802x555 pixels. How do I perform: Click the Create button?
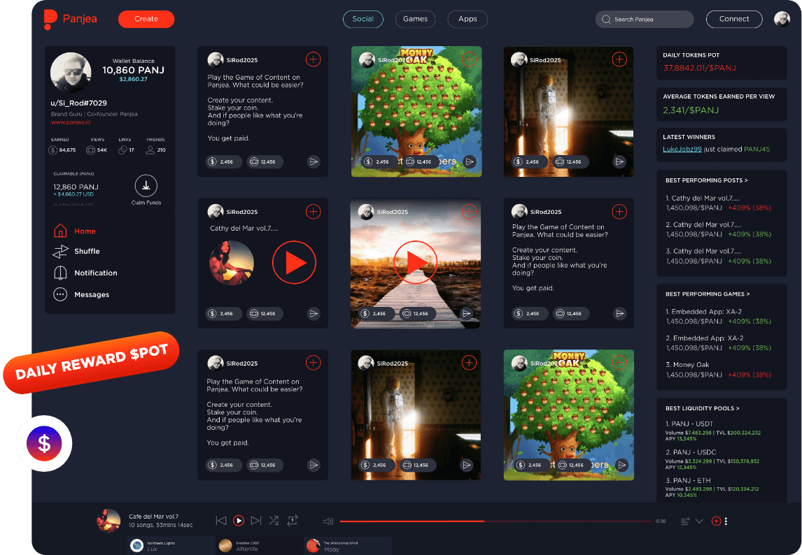[146, 19]
